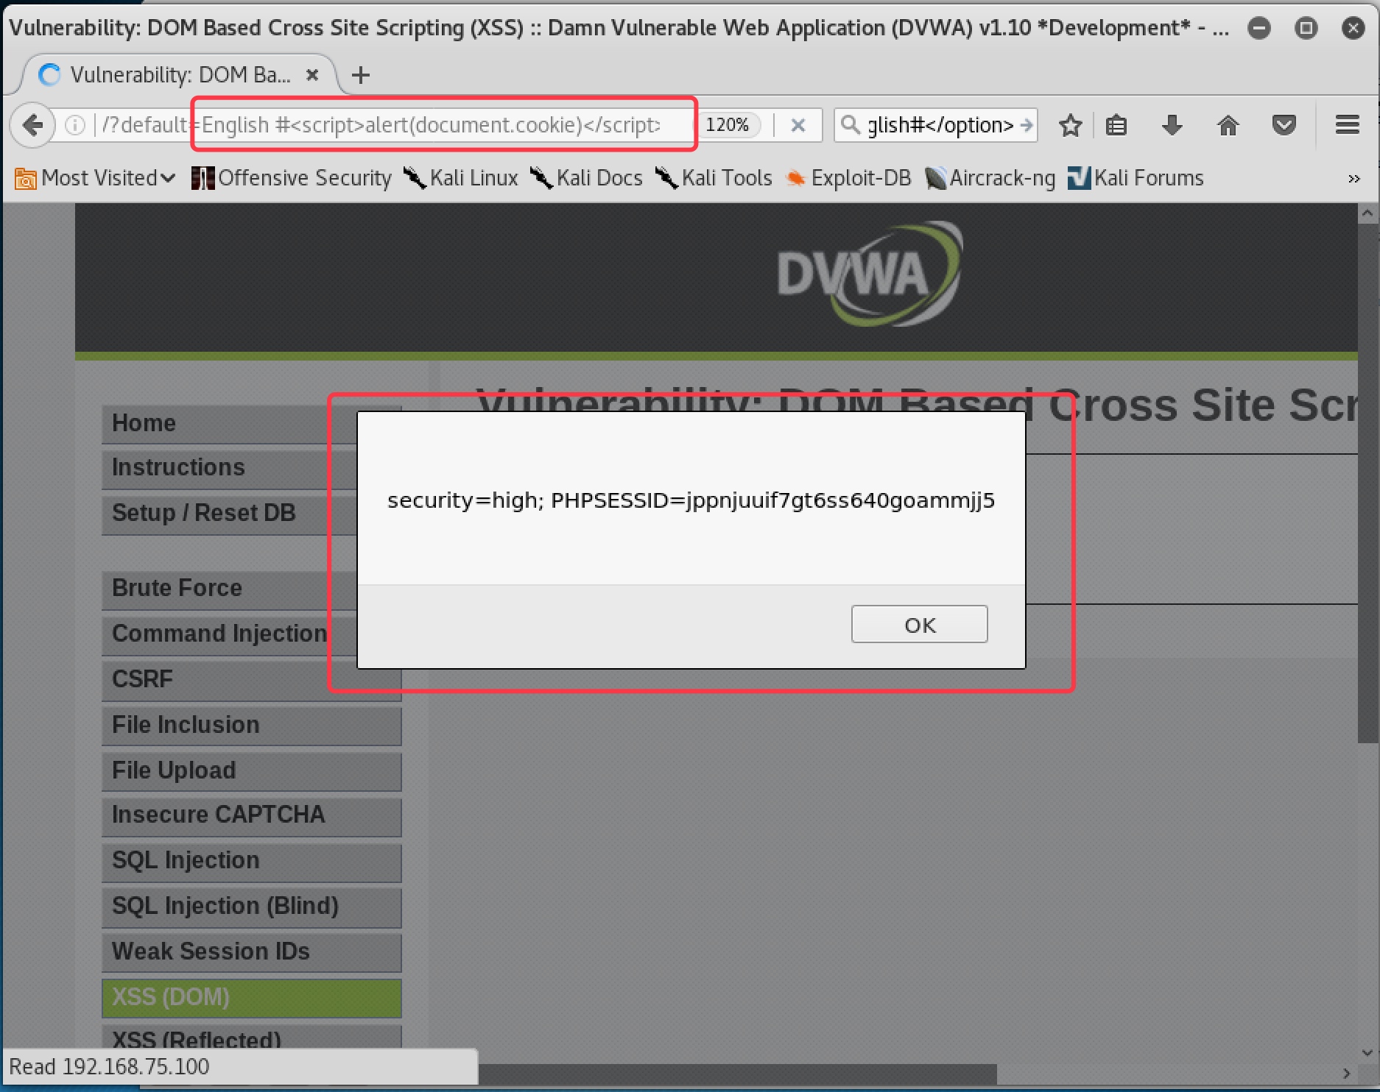Click the search box containing glish#</option>
Screen dimensions: 1380x1092
[936, 125]
